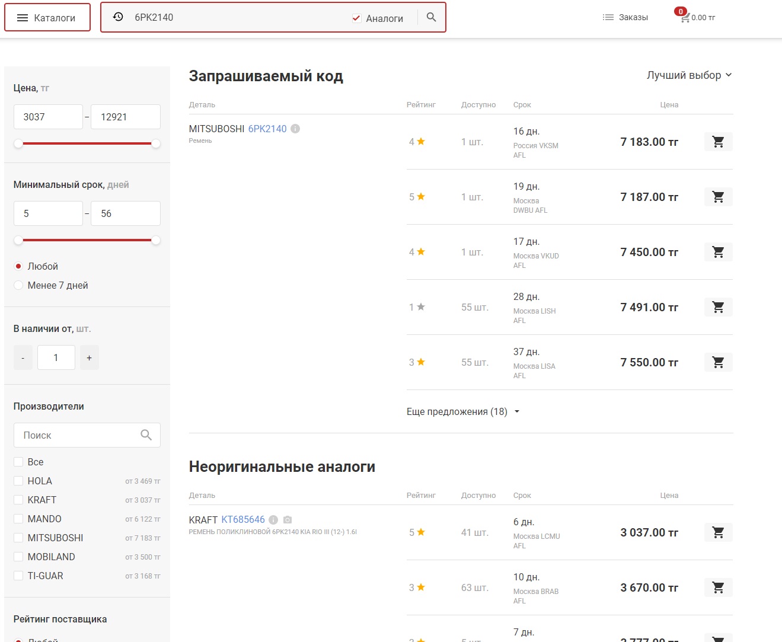Screen dimensions: 782x642
Task: Click the in-stock quantity field
Action: (x=56, y=357)
